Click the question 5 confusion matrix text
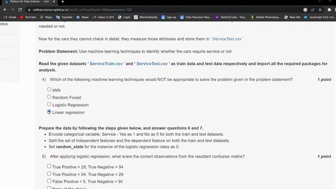336x189 pixels. (147, 156)
